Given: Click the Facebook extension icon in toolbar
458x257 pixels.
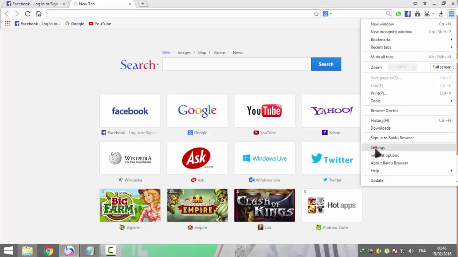Looking at the screenshot, I should pos(408,14).
